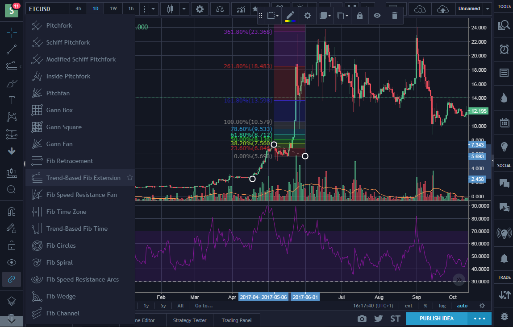Change drawing line color pencil
This screenshot has width=513, height=327.
pos(290,16)
